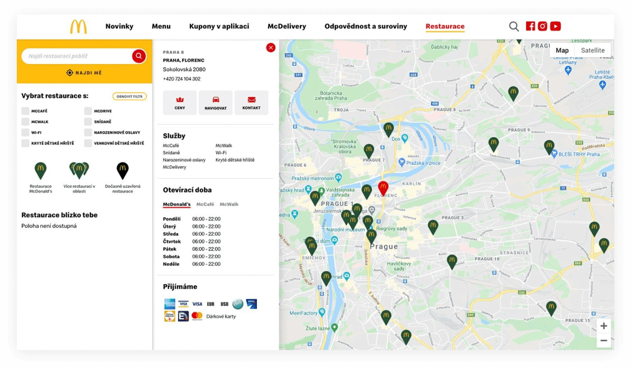Screen dimensions: 631x369
Task: Click the Pražský metronom map marker
Action: [338, 178]
